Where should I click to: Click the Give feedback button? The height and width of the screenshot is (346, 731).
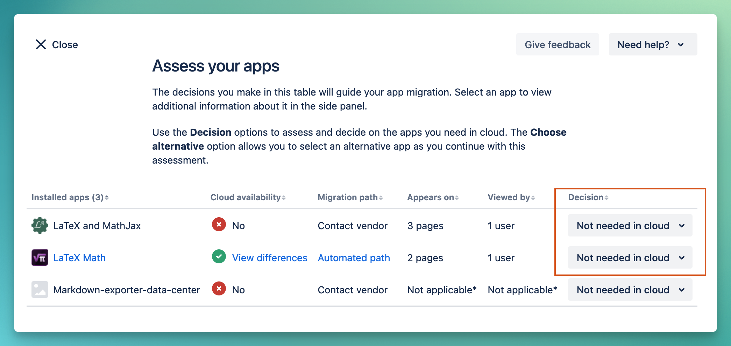click(558, 44)
